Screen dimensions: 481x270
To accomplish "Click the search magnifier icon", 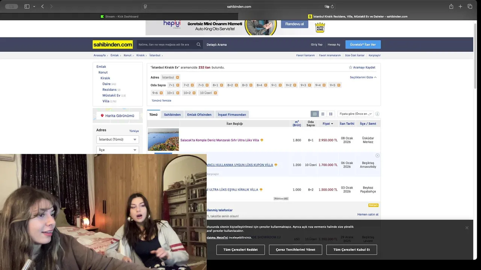I will 198,45.
